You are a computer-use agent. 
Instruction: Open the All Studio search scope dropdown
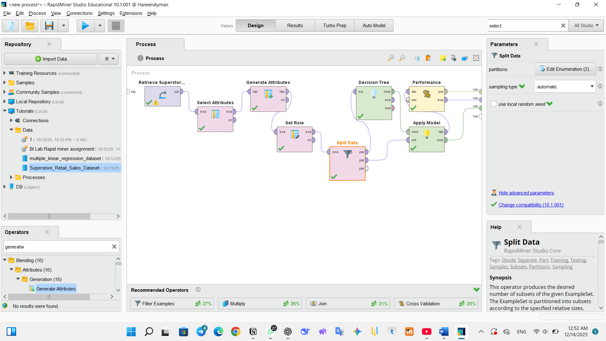tap(586, 26)
